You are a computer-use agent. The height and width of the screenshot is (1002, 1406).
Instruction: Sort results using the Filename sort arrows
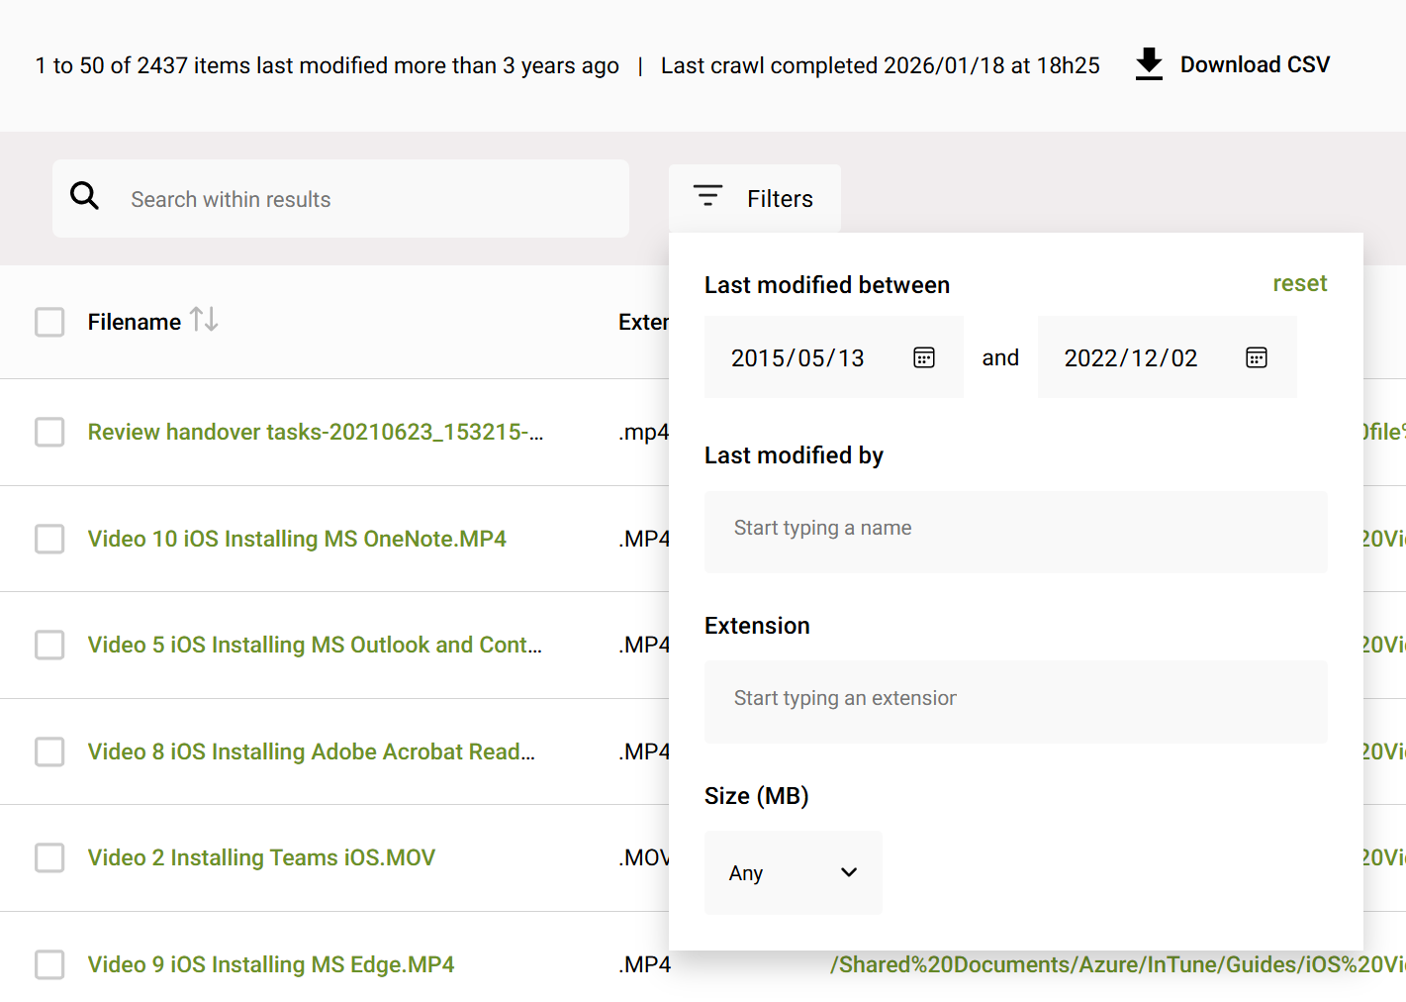(x=203, y=320)
